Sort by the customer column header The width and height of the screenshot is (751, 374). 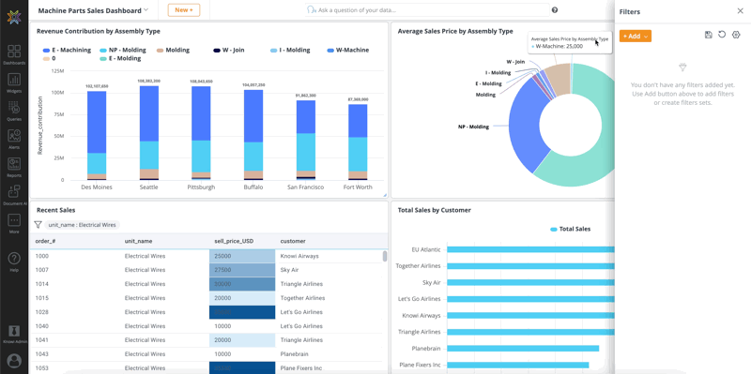[x=293, y=241]
